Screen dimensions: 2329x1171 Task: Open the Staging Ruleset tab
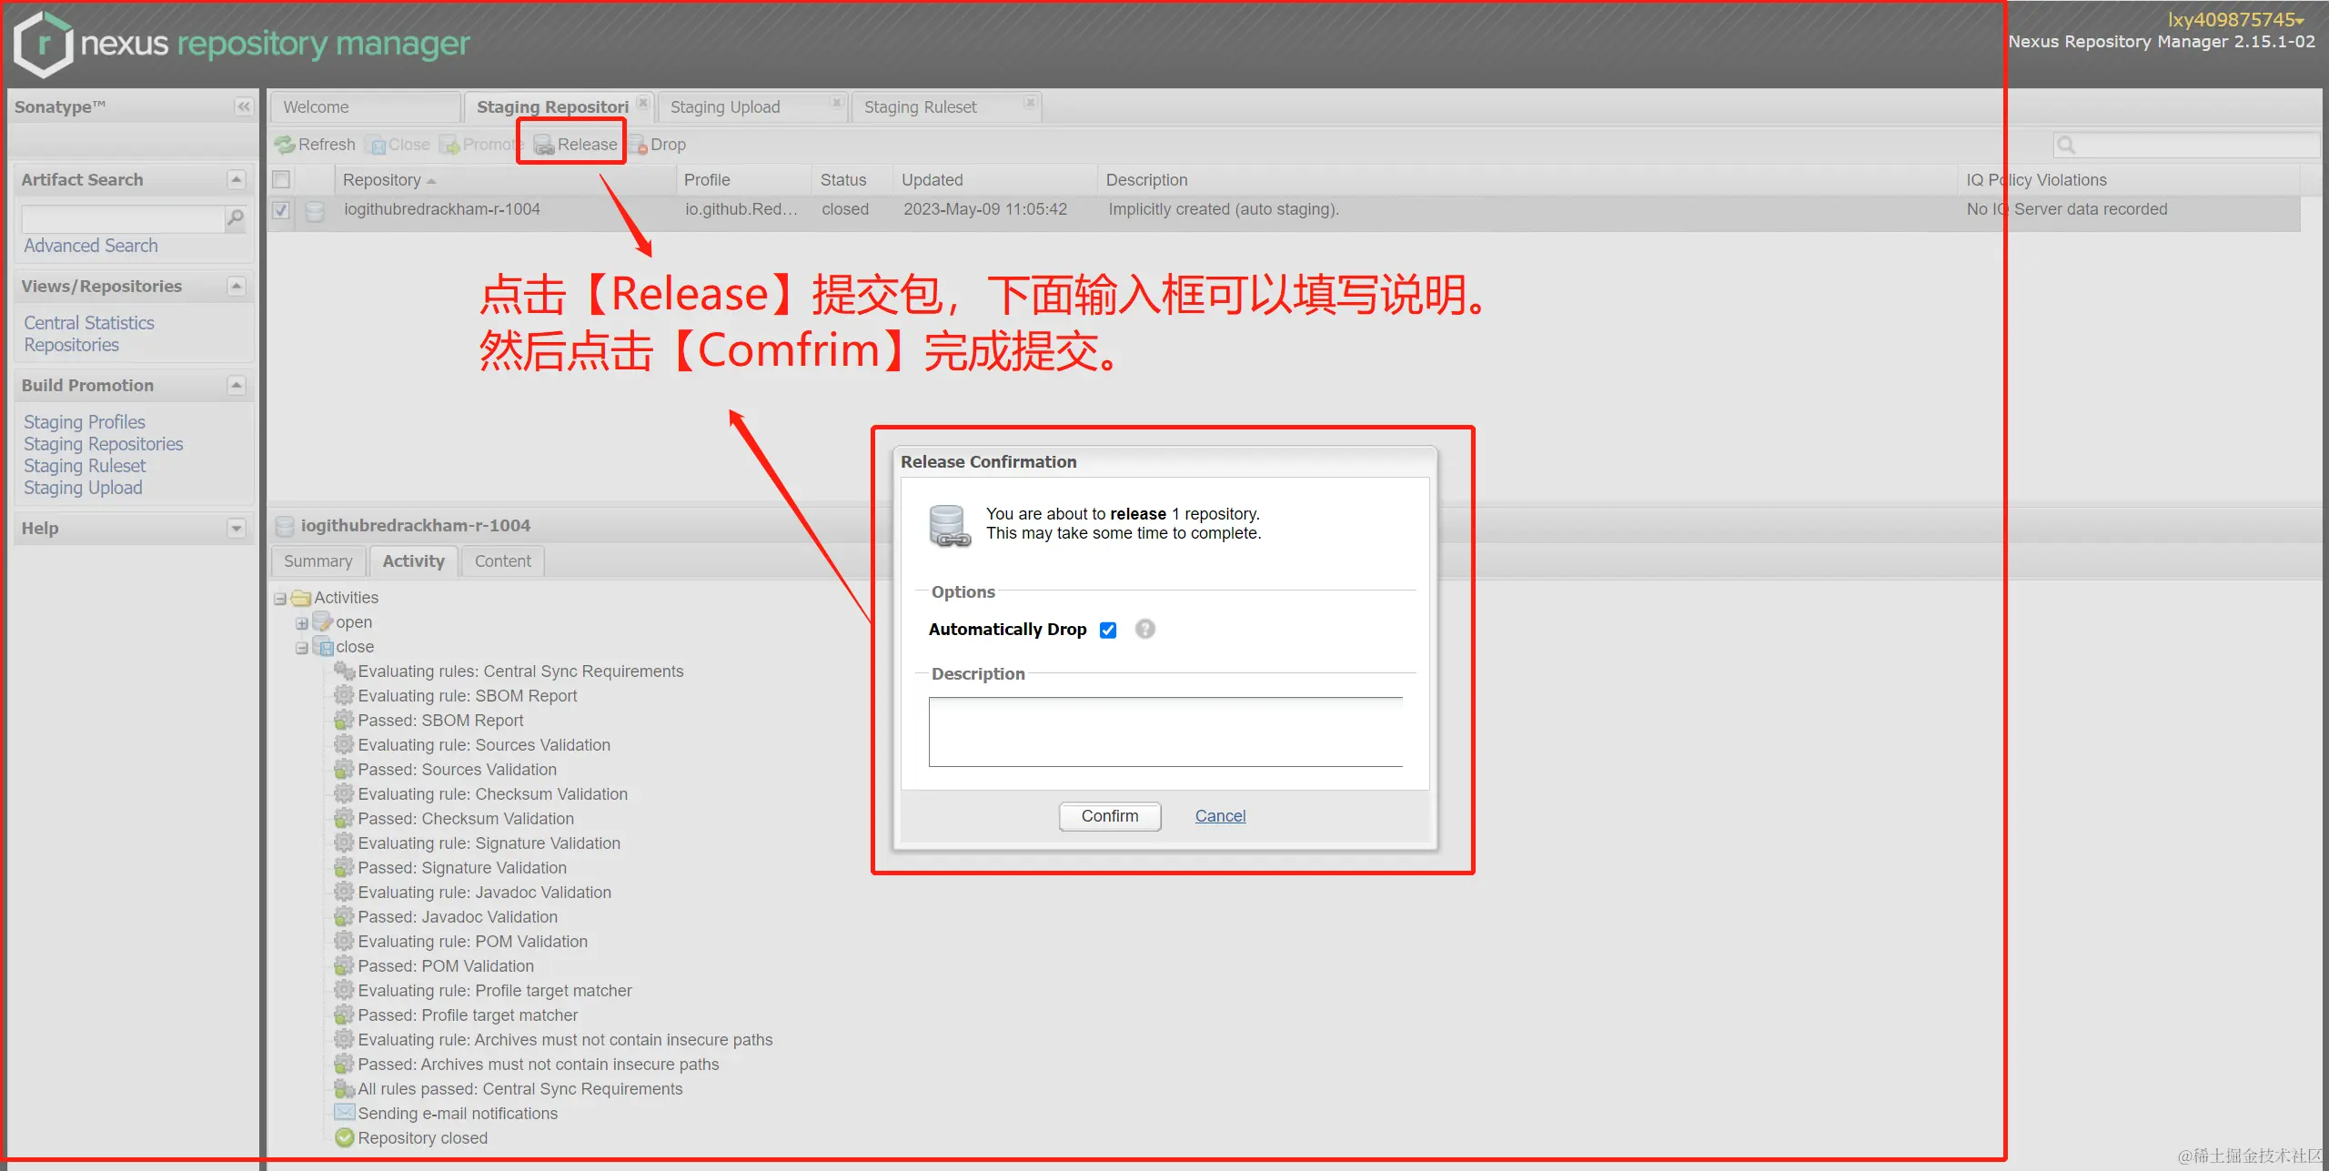[920, 107]
